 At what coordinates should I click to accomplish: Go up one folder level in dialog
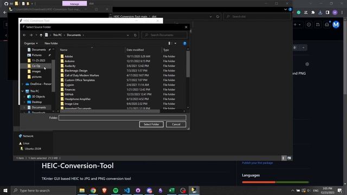coord(41,35)
